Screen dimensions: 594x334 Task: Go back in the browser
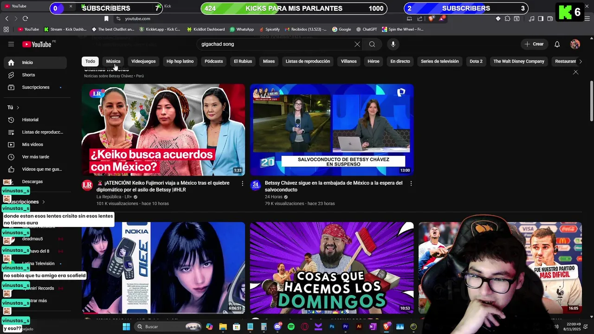click(x=6, y=19)
